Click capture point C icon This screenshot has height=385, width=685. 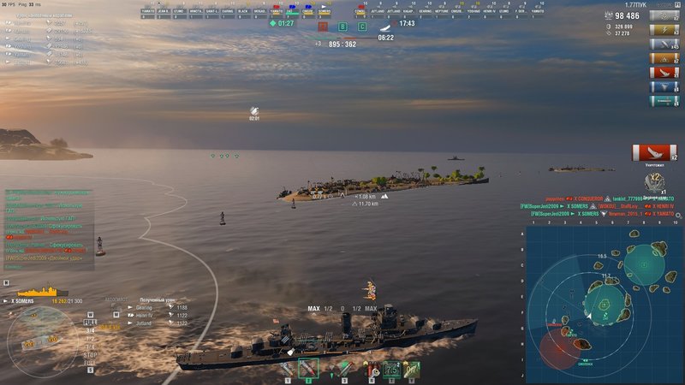[x=362, y=27]
